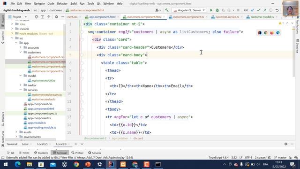300x169 pixels.
Task: Click the 2 spaces indent status
Action: click(261, 158)
